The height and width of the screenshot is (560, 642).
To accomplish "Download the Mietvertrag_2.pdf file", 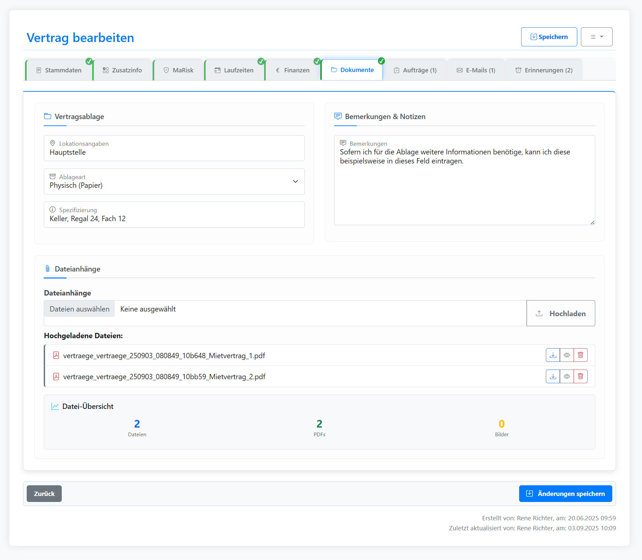I will tap(553, 377).
